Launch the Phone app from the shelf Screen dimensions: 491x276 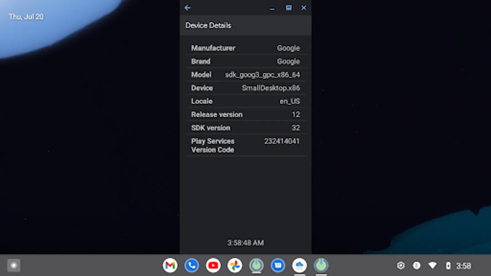coord(192,265)
